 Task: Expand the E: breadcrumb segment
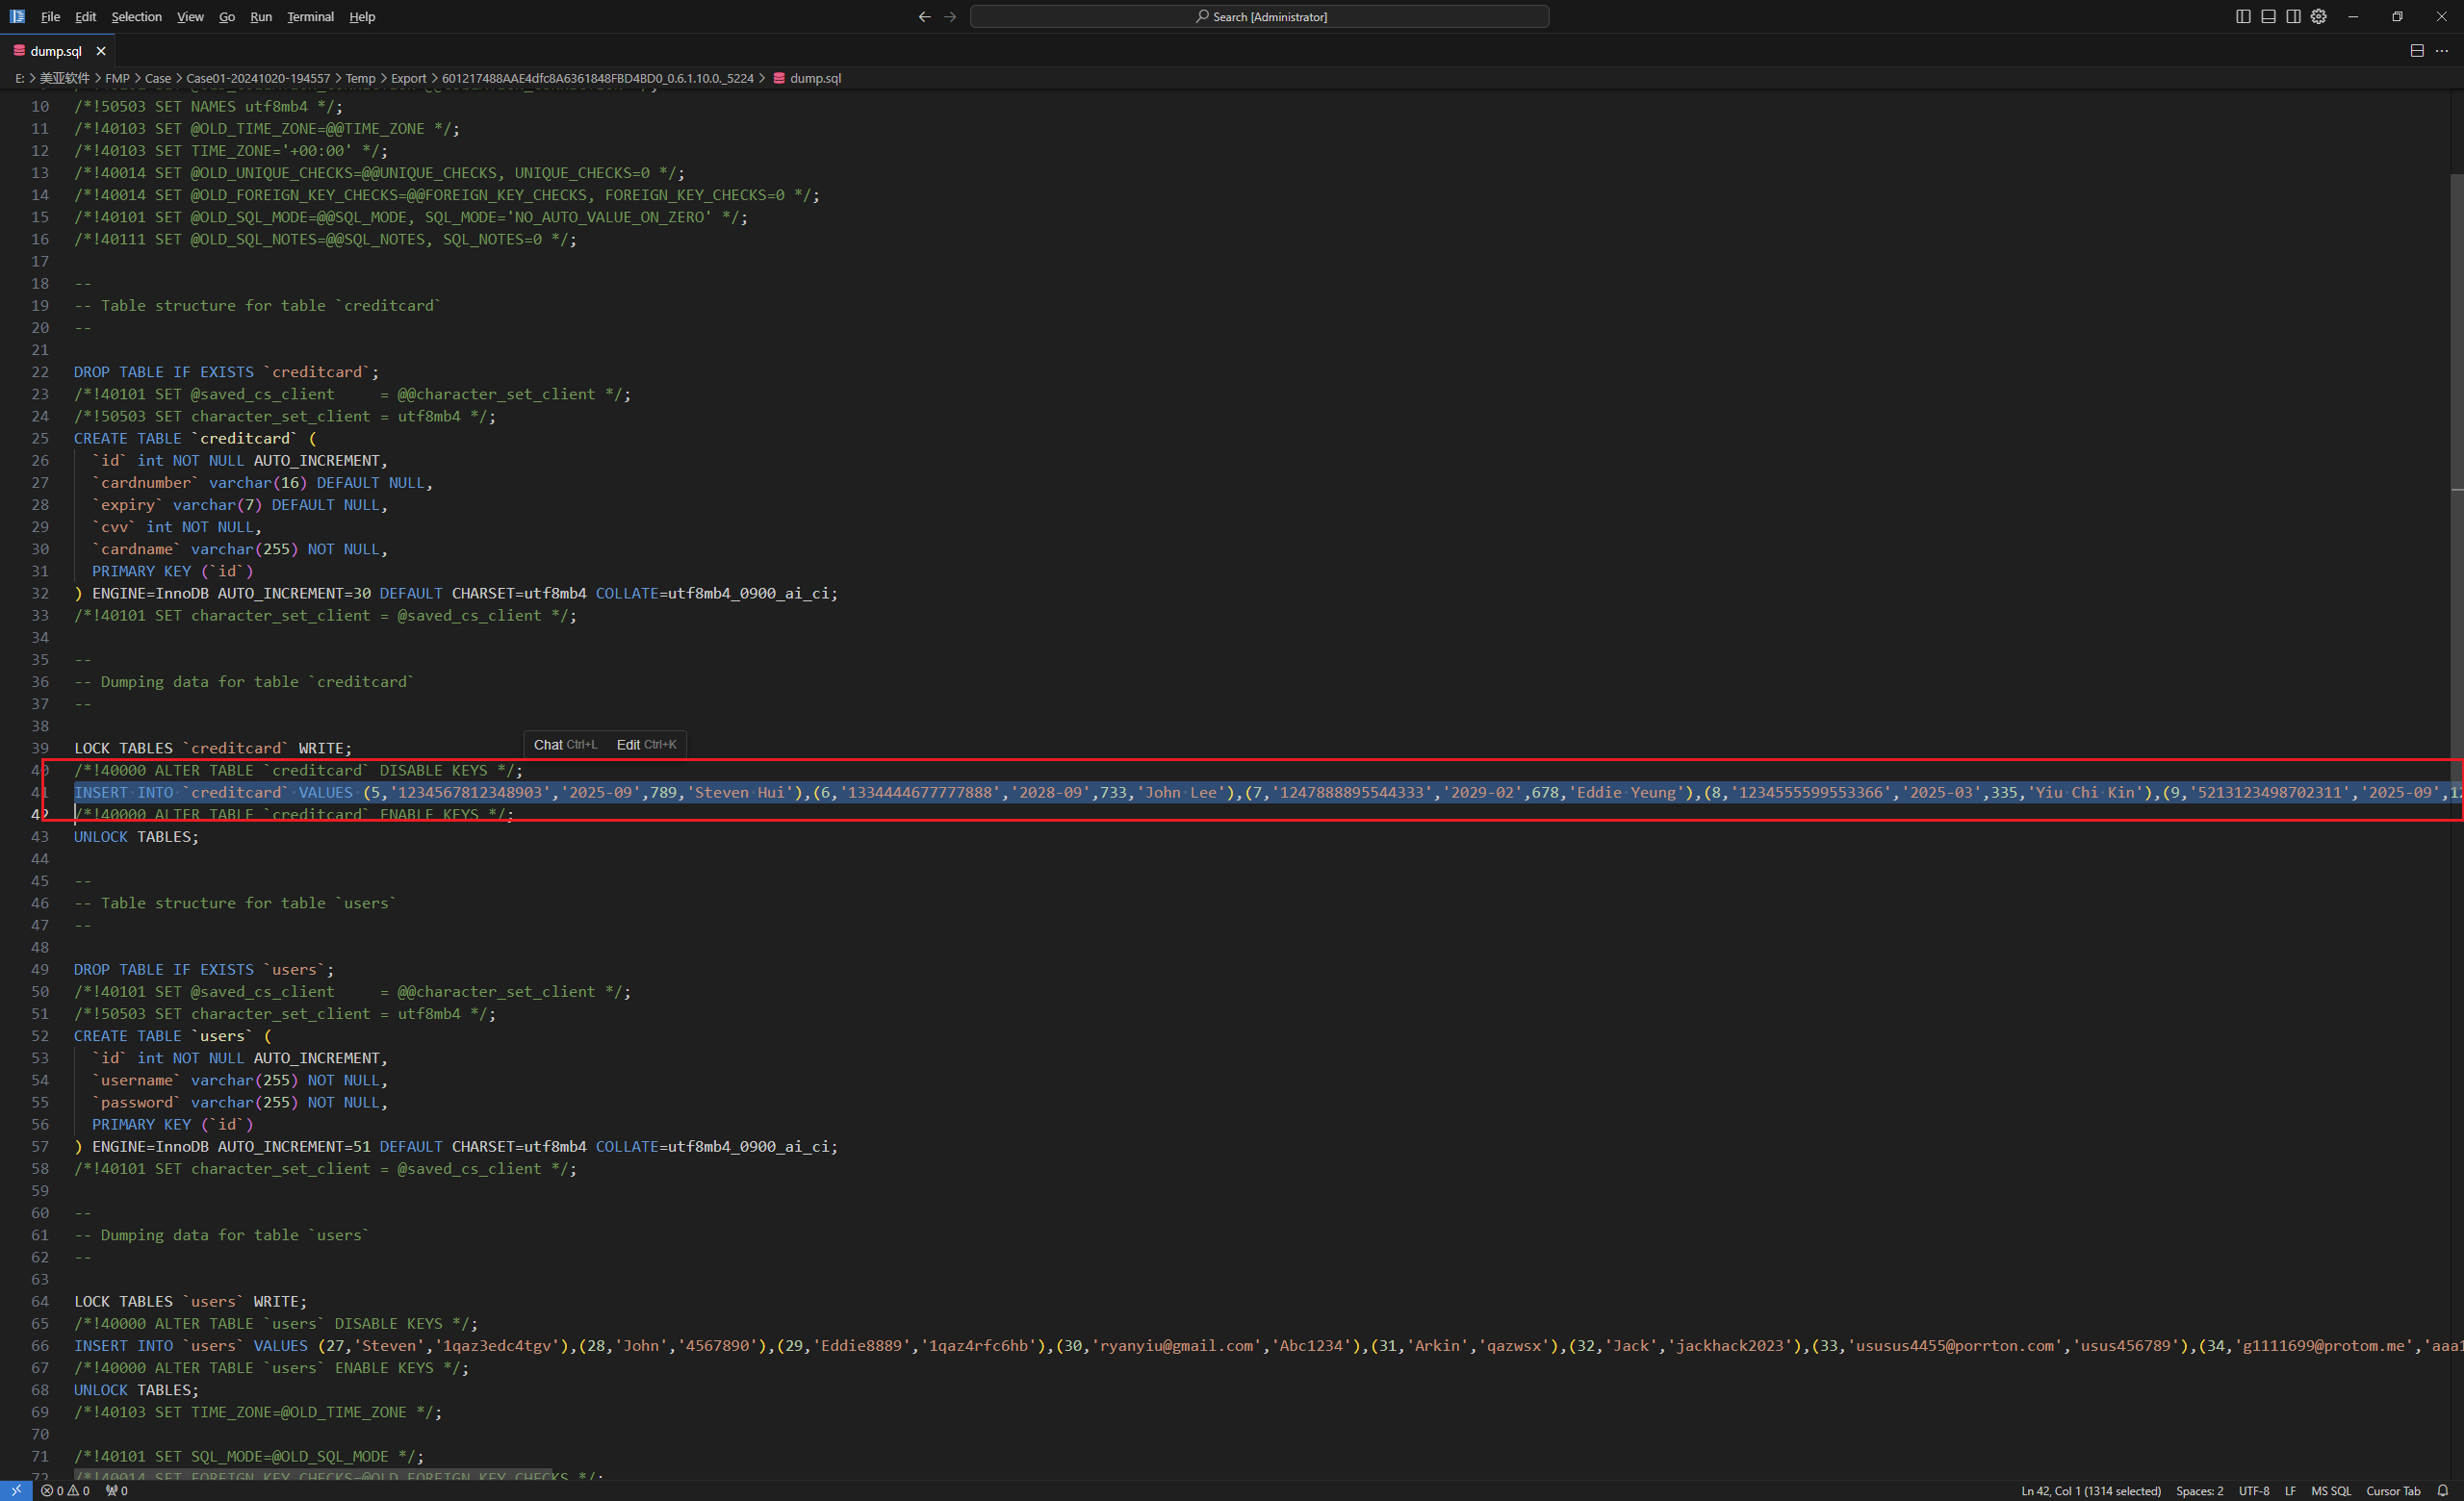click(x=20, y=78)
